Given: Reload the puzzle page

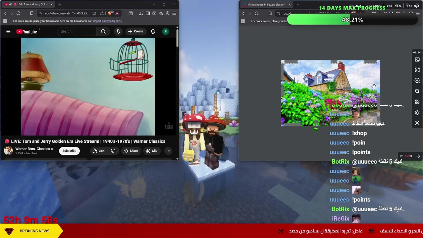Looking at the screenshot, I should click(x=257, y=14).
